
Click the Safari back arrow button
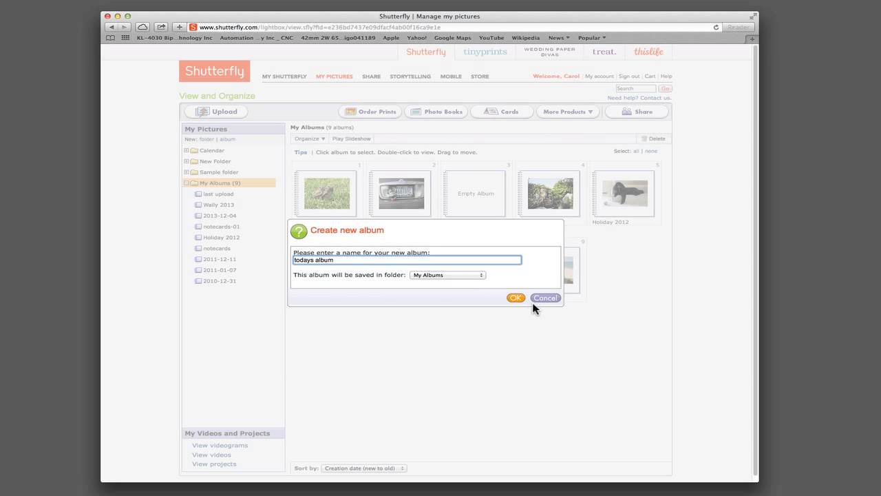coord(112,28)
